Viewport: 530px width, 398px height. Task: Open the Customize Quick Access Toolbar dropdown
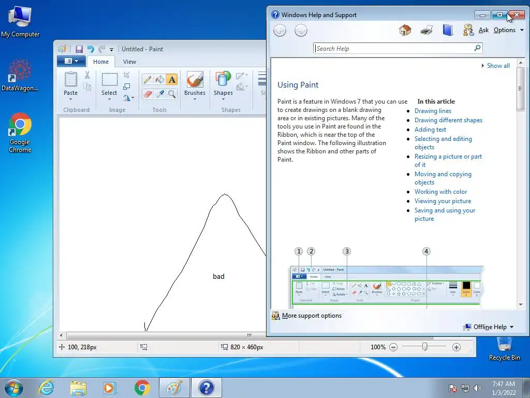tap(111, 49)
